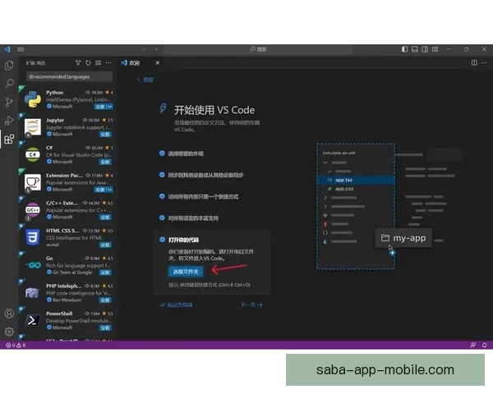Open the Explorer view in activity bar
The height and width of the screenshot is (394, 493).
coord(9,66)
